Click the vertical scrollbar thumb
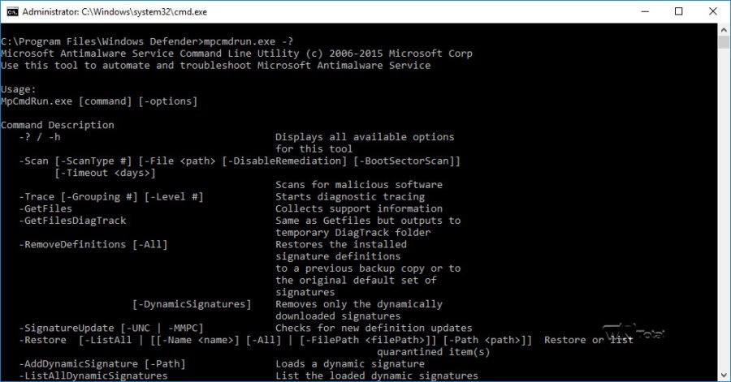The height and width of the screenshot is (382, 731). [x=724, y=42]
